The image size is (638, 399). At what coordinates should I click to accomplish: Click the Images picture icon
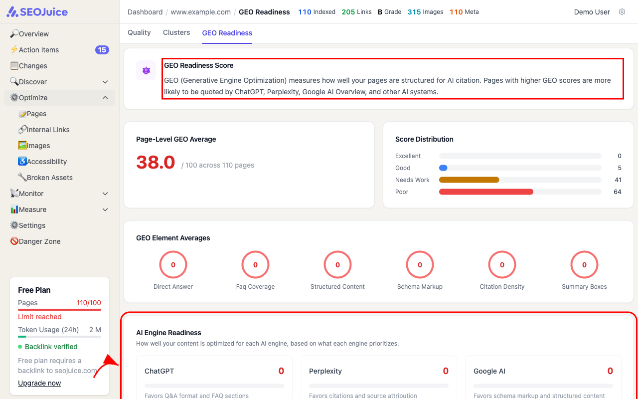[22, 146]
